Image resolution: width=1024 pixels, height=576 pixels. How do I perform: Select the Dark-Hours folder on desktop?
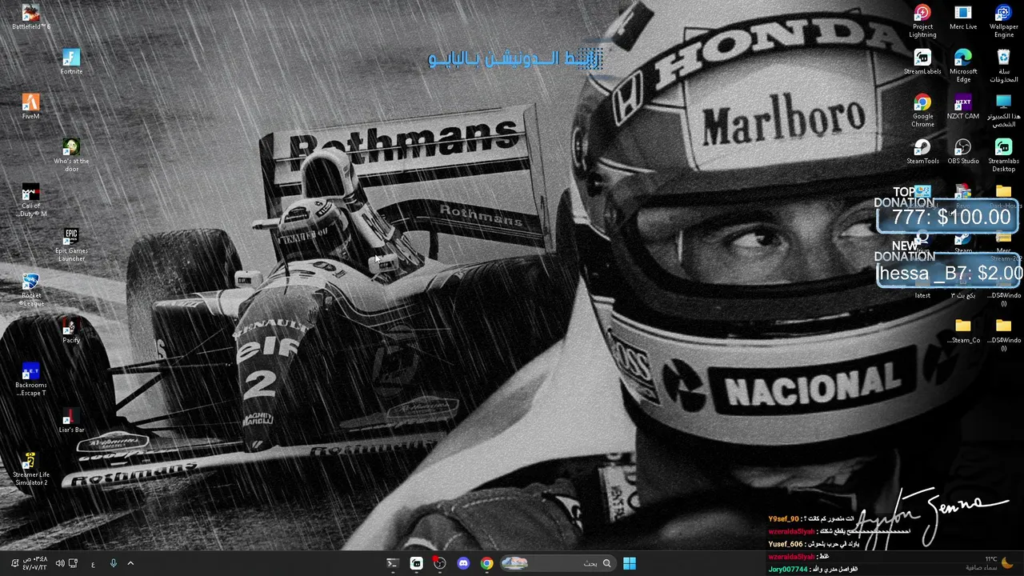(x=1003, y=197)
